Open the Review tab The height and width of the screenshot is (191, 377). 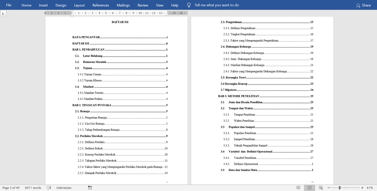[143, 5]
